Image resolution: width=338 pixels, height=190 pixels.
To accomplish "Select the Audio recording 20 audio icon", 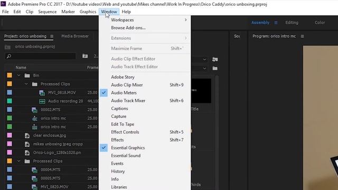I will click(x=42, y=101).
